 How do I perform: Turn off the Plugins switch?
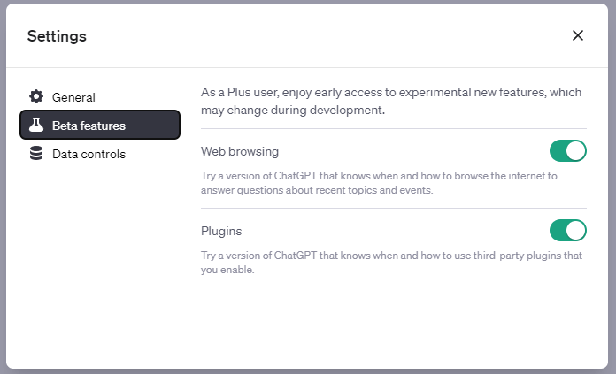tap(568, 231)
